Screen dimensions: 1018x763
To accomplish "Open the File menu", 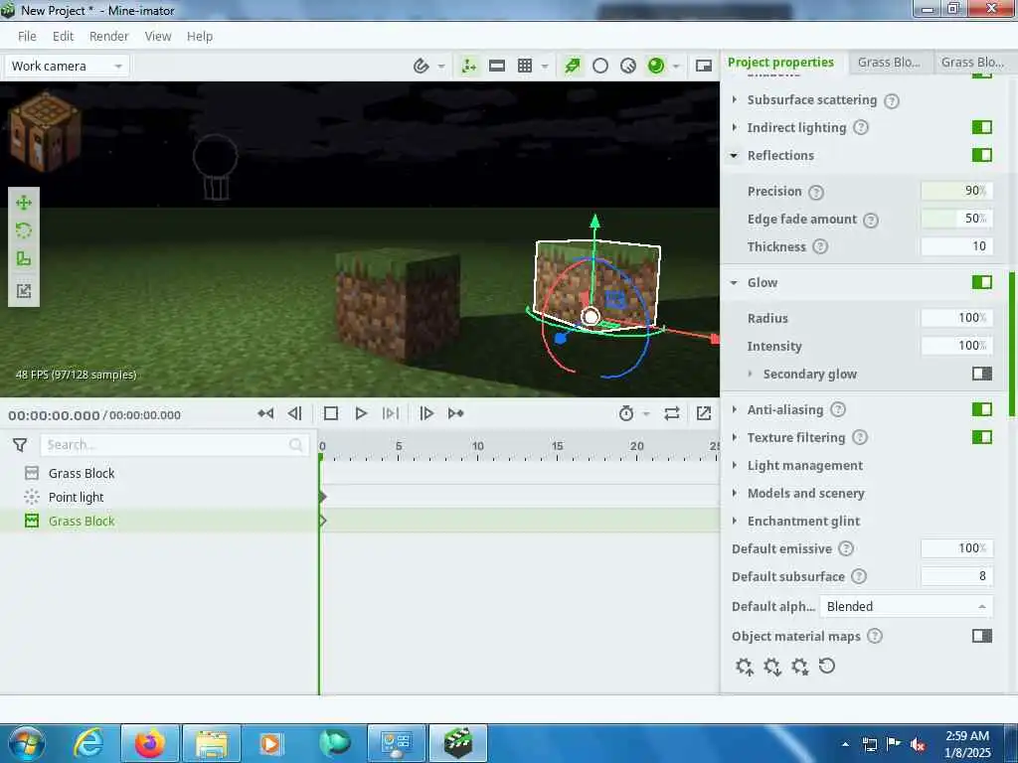I will [x=27, y=37].
